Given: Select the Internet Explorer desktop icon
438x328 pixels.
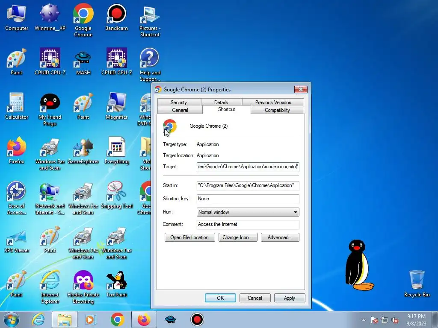Looking at the screenshot, I should pyautogui.click(x=50, y=287).
